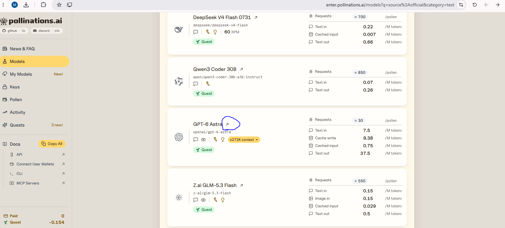Click DeepSeek card's chat bubble icon
The image size is (505, 228).
tap(196, 32)
